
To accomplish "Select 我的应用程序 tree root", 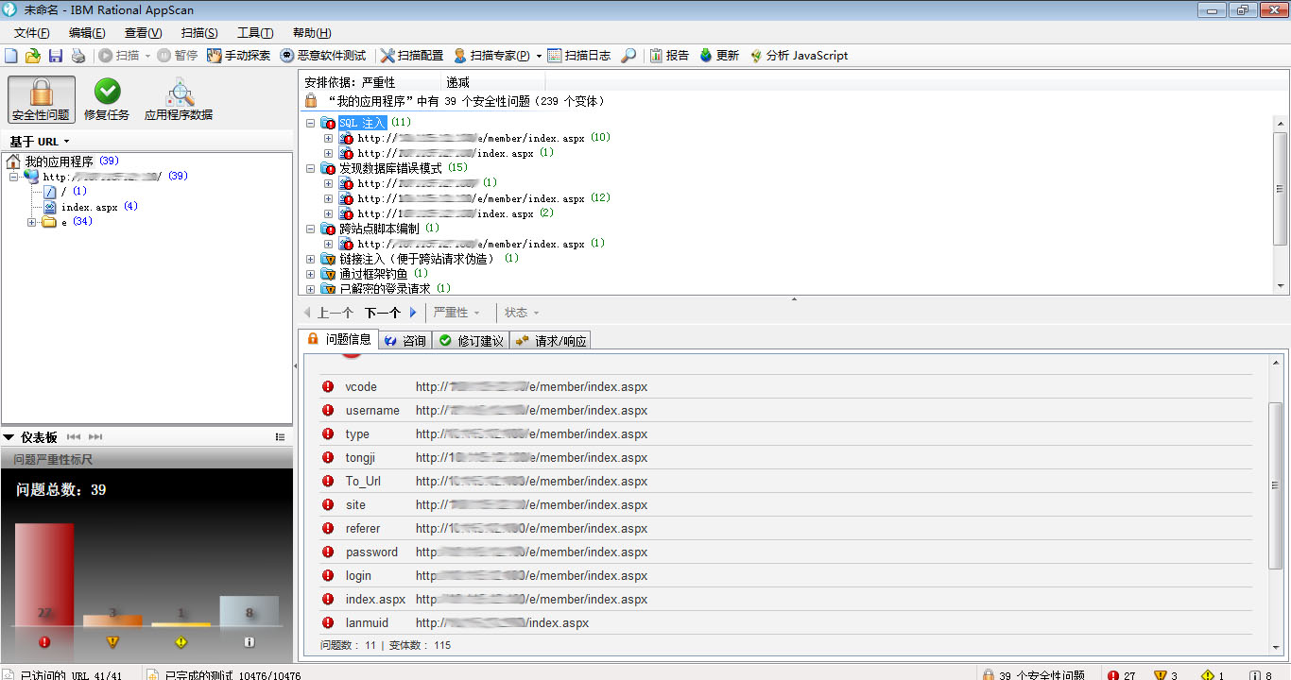I will point(59,161).
